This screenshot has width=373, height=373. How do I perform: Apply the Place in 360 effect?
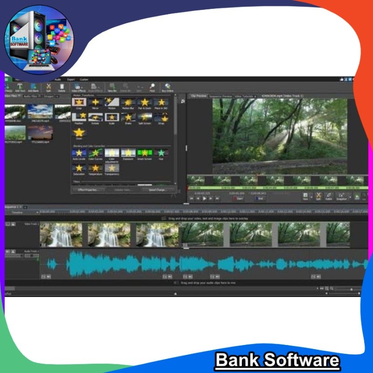161,104
